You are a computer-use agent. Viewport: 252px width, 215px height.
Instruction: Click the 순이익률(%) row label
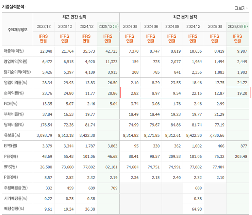point(14,93)
